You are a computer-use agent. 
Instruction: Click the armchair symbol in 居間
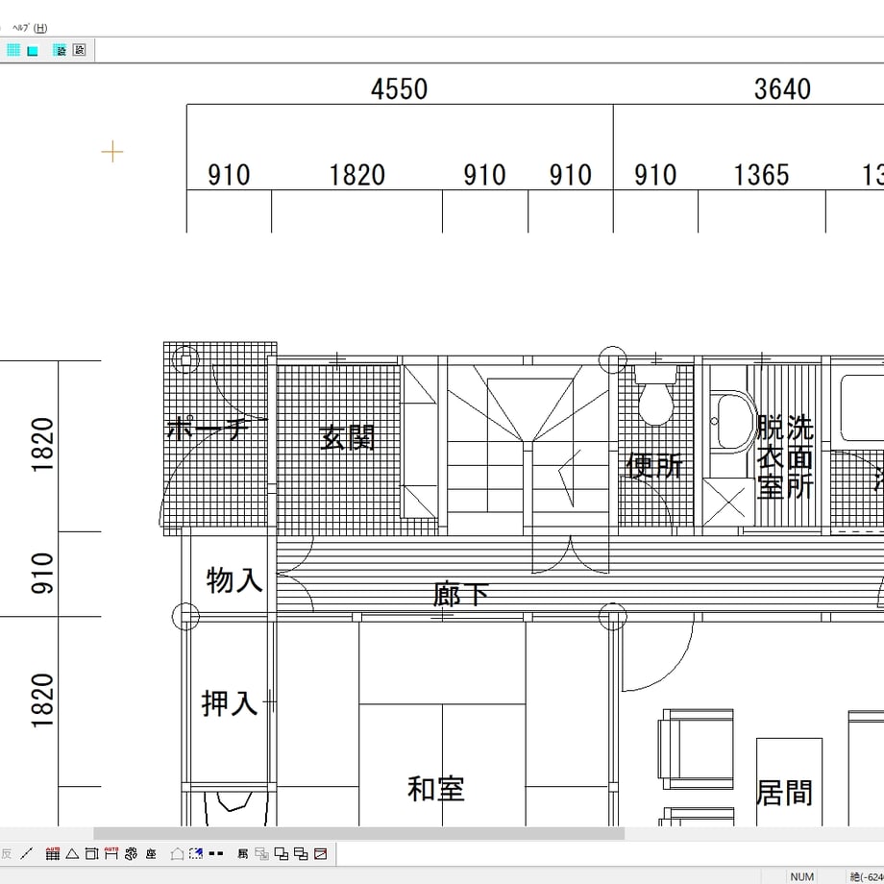(697, 749)
